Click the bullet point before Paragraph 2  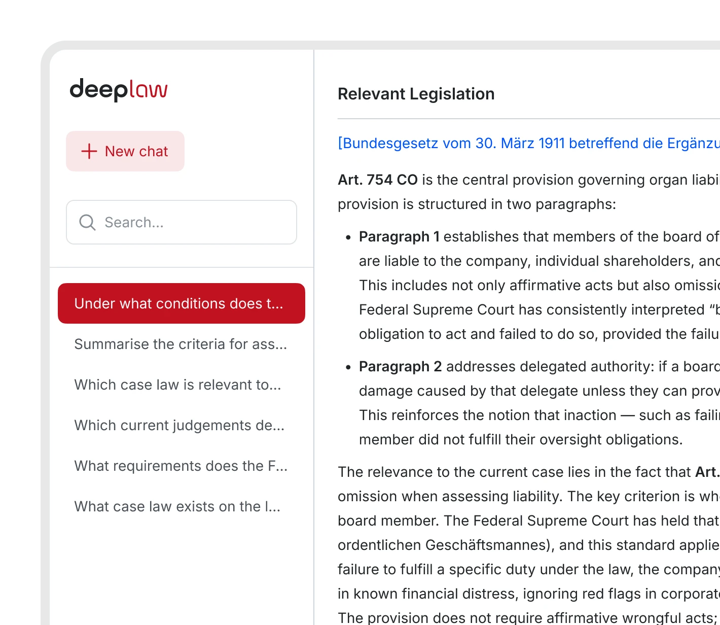[348, 367]
